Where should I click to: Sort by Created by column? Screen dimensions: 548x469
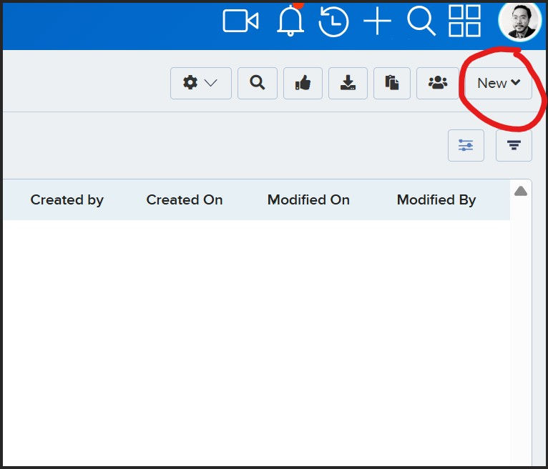coord(67,200)
